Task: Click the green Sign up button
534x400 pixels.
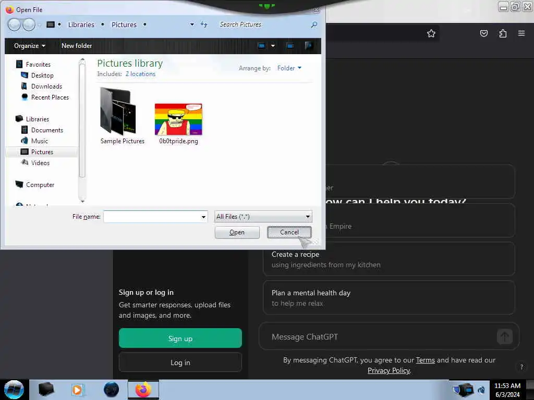Action: click(180, 338)
